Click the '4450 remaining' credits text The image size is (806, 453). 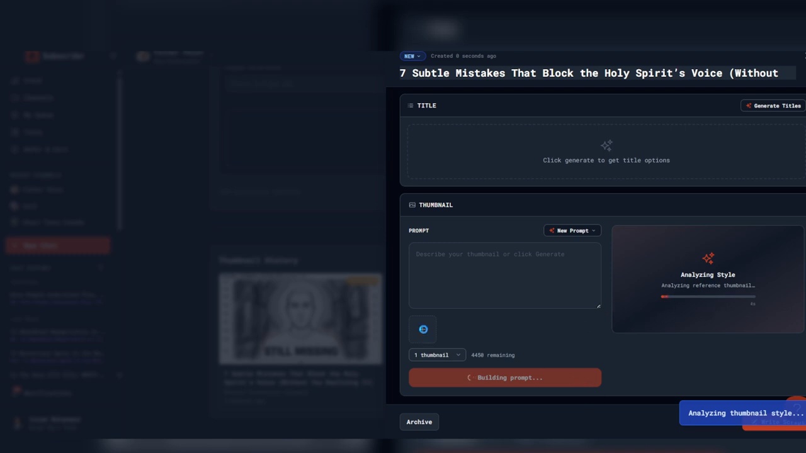click(x=493, y=355)
